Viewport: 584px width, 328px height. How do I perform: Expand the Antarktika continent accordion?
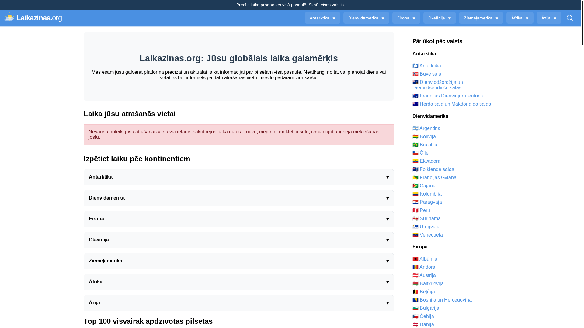pyautogui.click(x=239, y=177)
